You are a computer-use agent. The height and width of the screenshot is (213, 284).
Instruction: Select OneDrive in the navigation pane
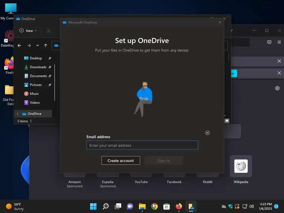click(33, 113)
